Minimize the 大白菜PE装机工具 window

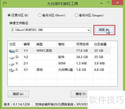pyautogui.click(x=101, y=3)
